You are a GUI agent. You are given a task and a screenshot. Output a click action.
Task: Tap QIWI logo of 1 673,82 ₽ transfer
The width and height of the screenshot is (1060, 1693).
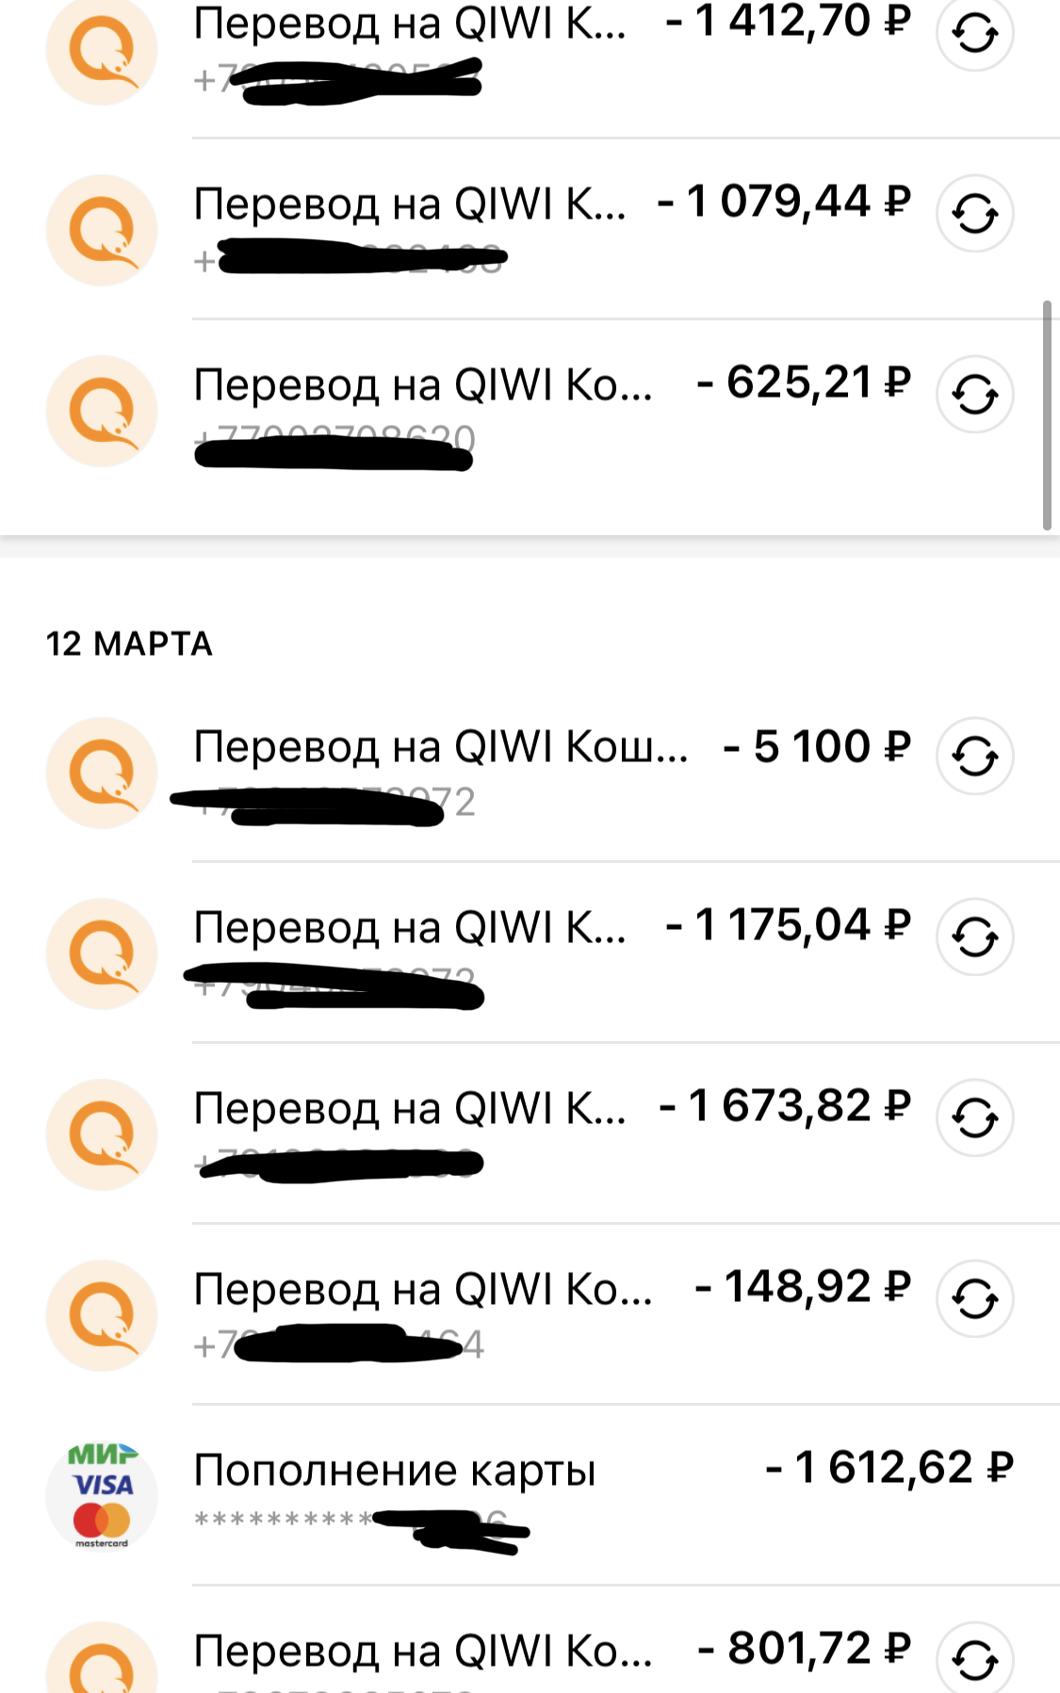[x=102, y=1134]
